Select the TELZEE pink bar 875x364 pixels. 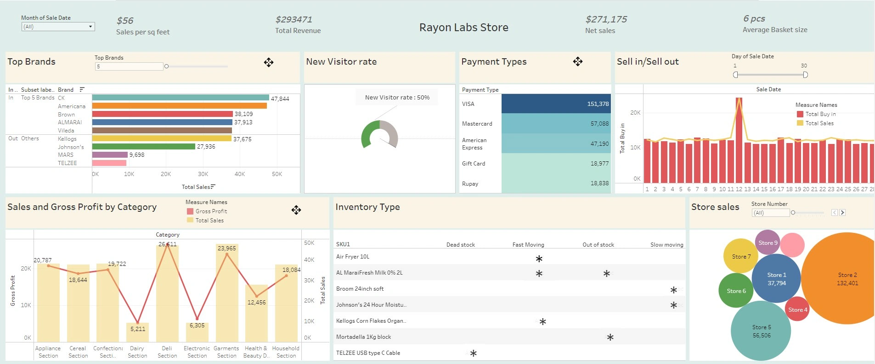109,163
